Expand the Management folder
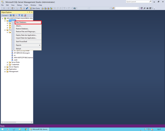 pos(5,72)
